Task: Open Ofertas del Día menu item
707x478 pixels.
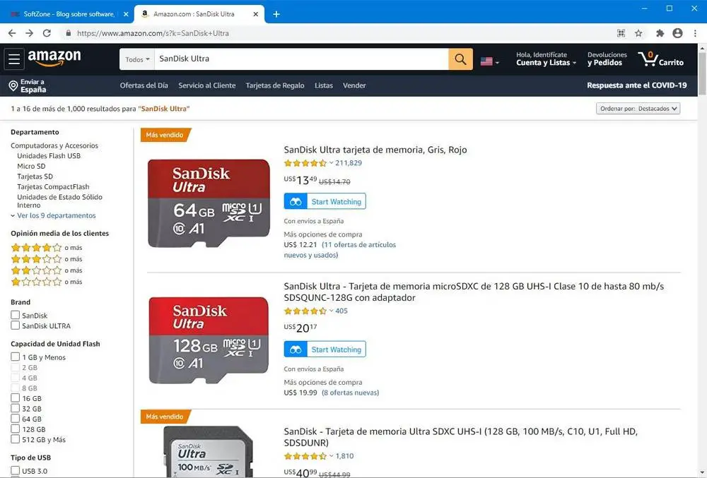Action: pyautogui.click(x=144, y=85)
